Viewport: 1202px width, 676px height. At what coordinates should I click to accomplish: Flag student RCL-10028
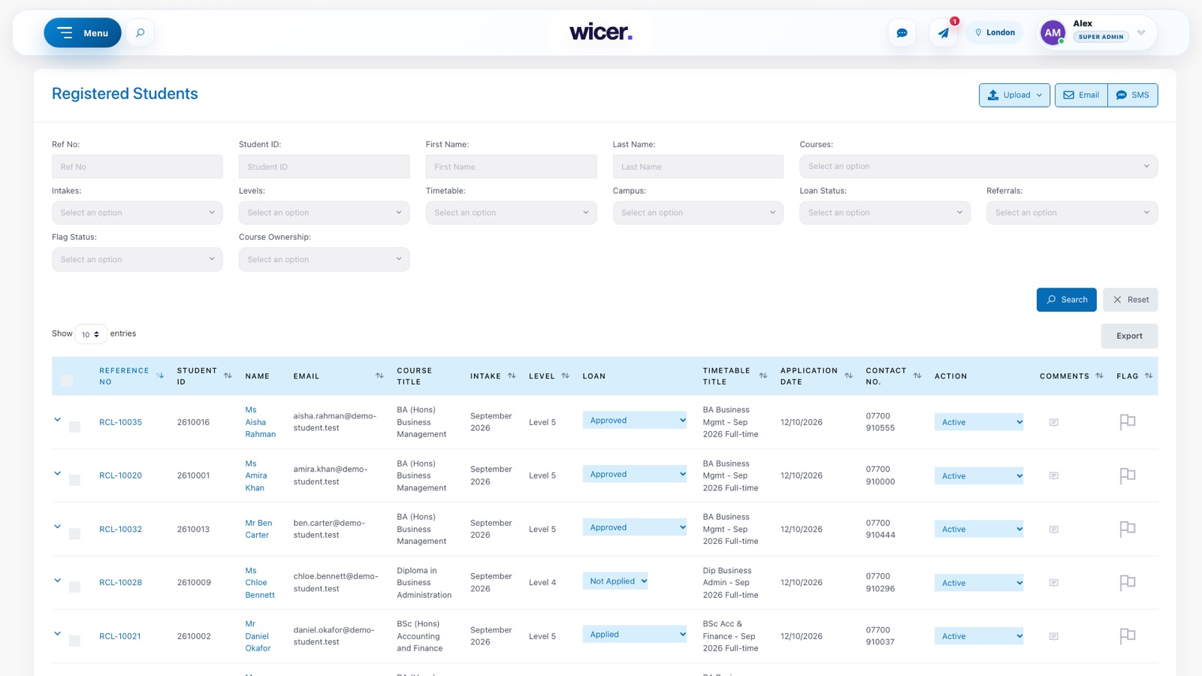pyautogui.click(x=1127, y=583)
